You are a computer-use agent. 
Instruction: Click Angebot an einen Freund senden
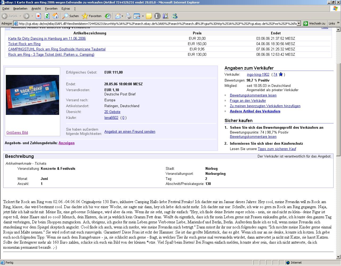(130, 132)
